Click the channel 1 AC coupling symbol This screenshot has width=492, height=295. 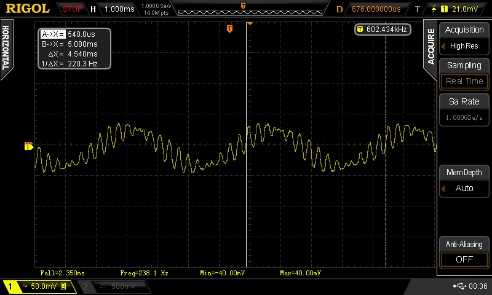point(25,286)
